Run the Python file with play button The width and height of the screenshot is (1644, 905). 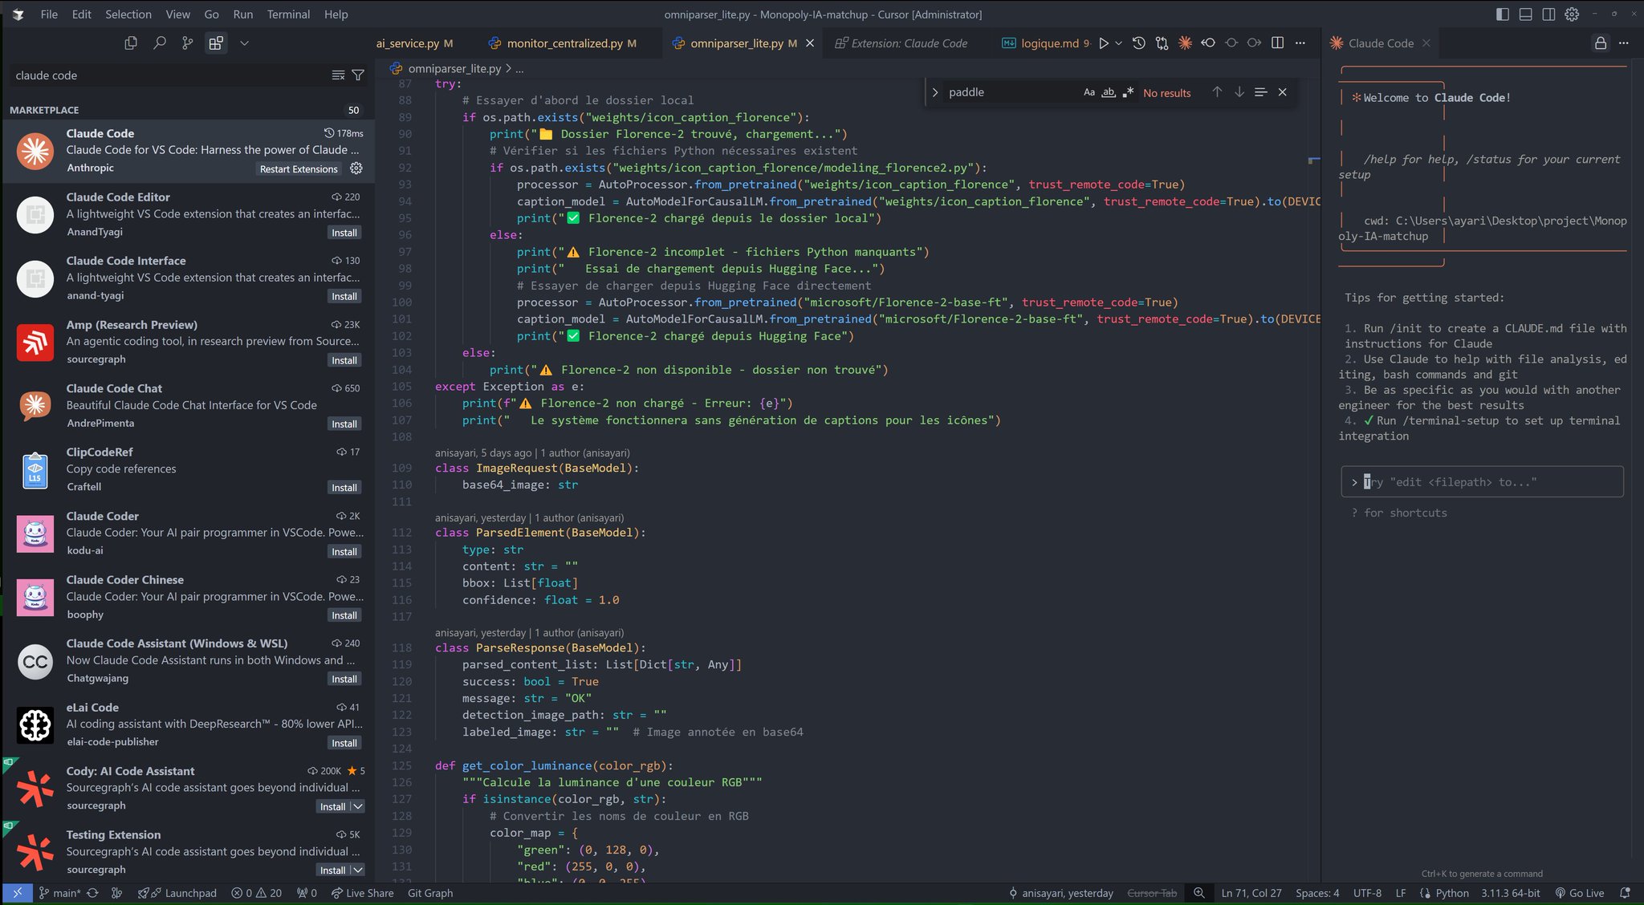point(1104,43)
